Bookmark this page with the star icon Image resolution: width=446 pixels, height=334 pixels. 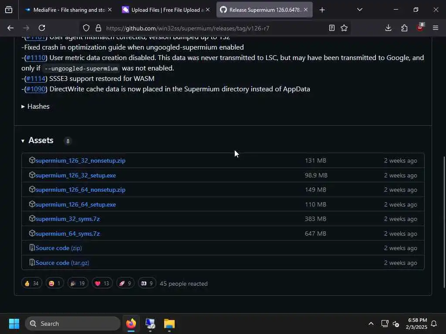(344, 28)
